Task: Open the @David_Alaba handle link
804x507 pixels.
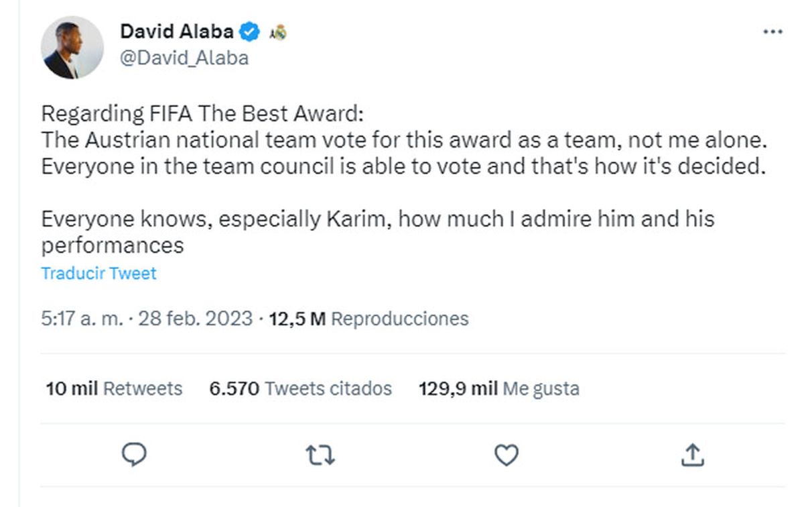Action: pos(184,58)
